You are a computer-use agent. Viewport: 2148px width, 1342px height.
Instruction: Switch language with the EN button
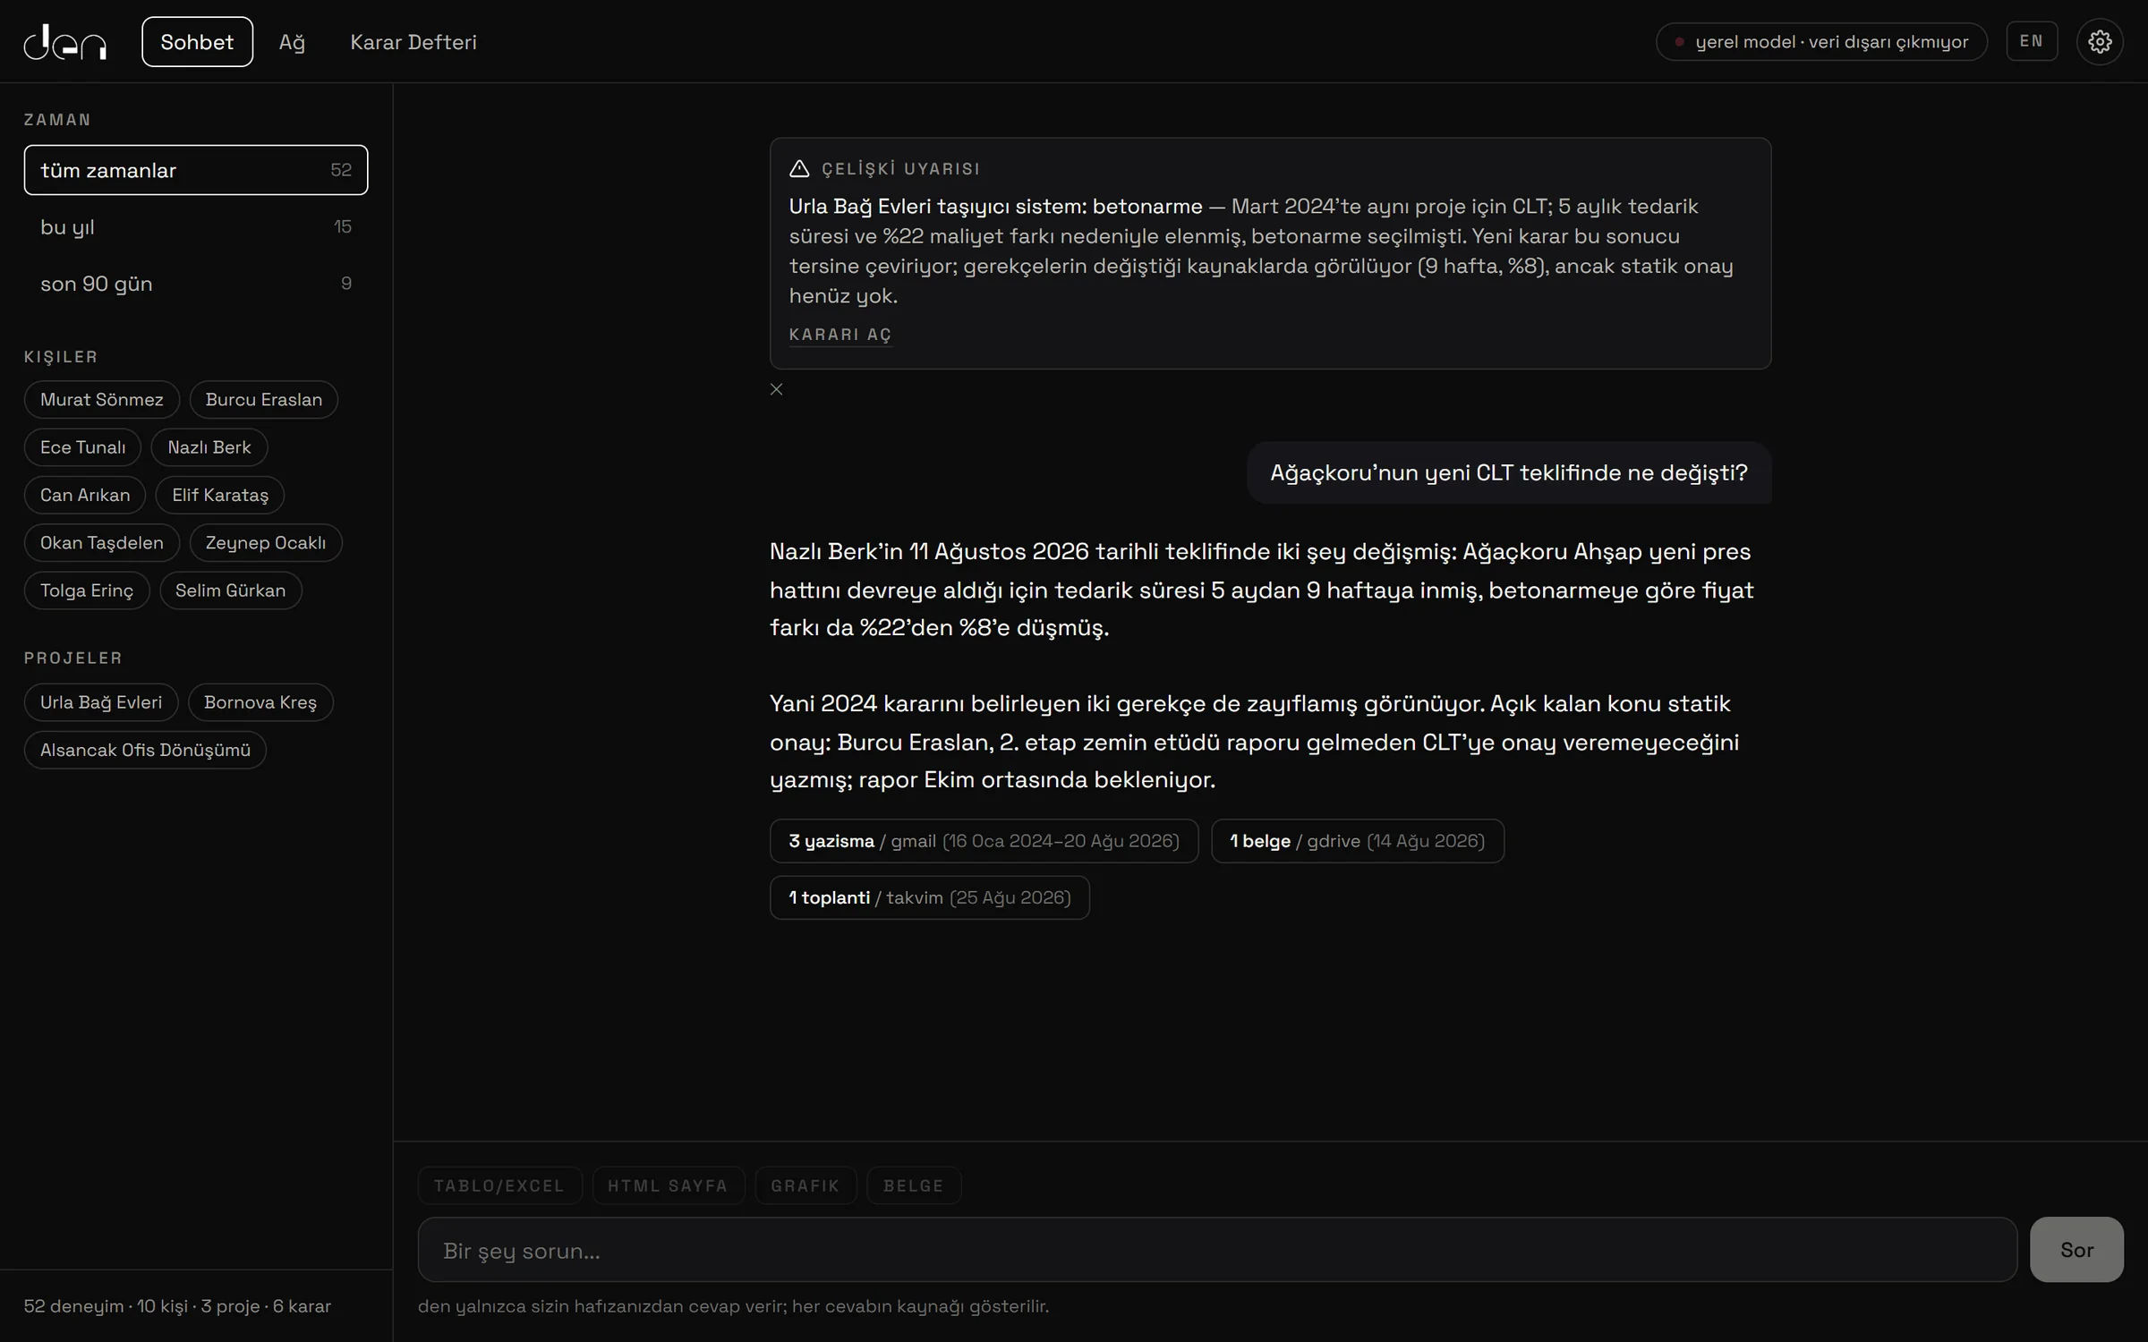click(x=2032, y=41)
